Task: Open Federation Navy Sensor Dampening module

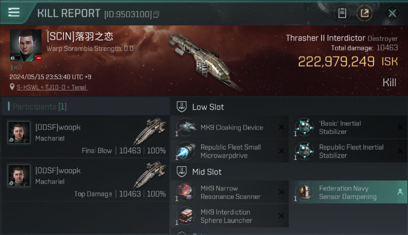Action: 348,192
